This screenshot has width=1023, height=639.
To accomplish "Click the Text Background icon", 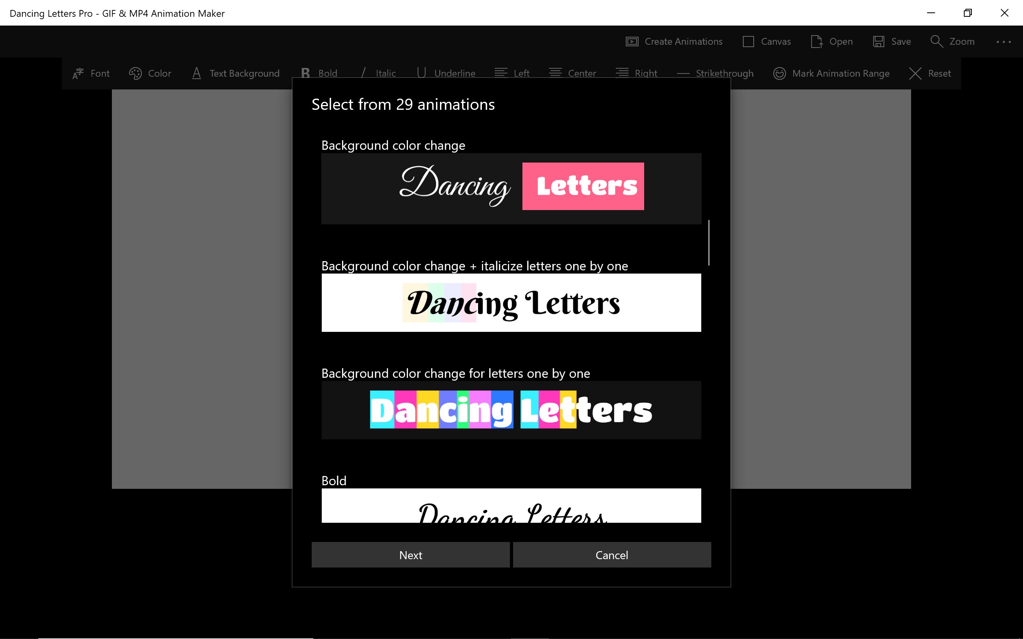I will tap(197, 73).
